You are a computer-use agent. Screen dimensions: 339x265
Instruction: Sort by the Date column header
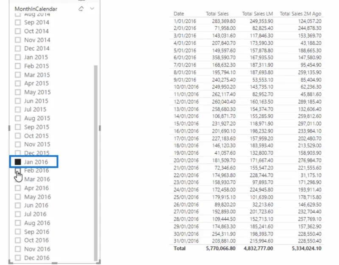tap(179, 14)
